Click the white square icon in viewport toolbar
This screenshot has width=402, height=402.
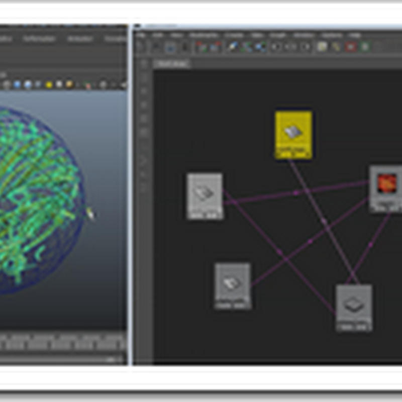point(59,84)
